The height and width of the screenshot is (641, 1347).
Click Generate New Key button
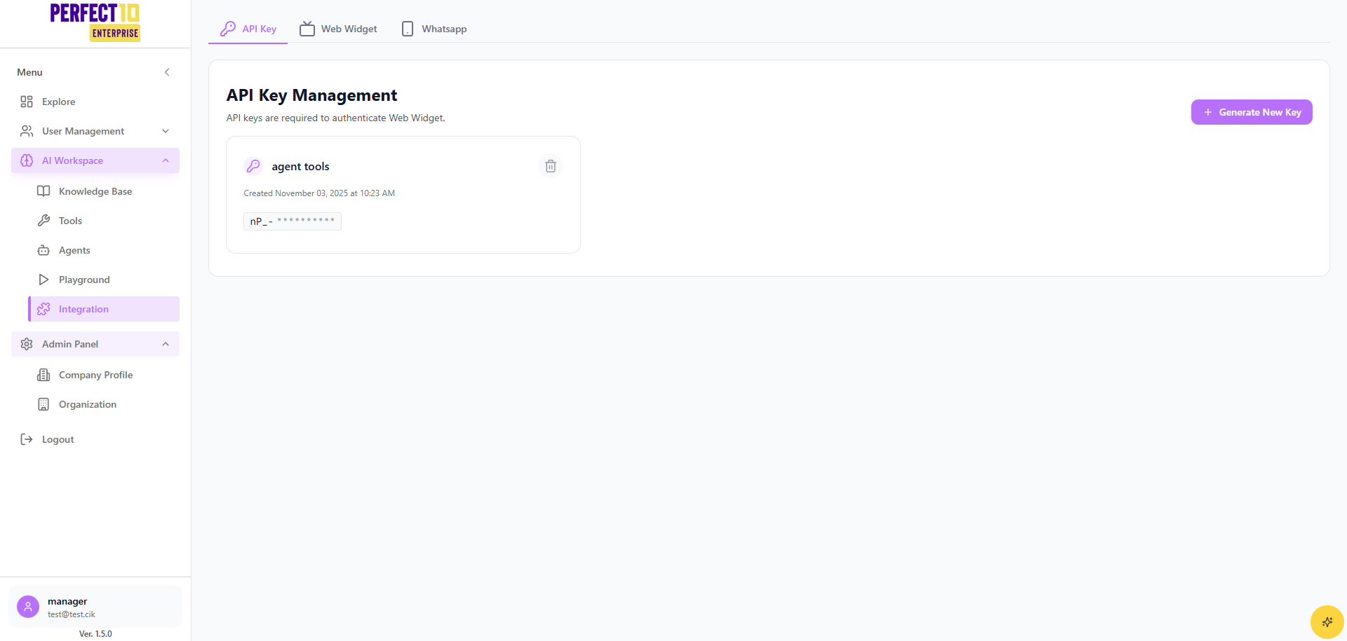point(1252,112)
